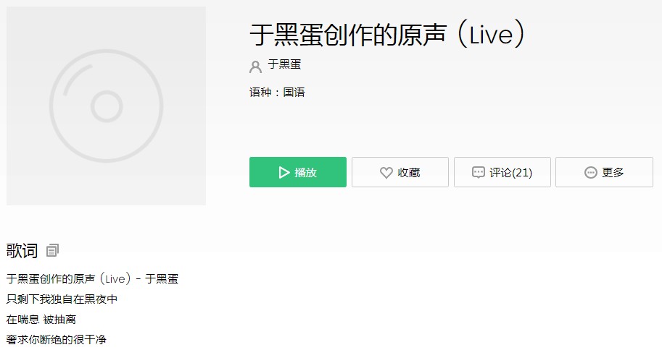
Task: Expand the 更多 options menu
Action: (604, 172)
